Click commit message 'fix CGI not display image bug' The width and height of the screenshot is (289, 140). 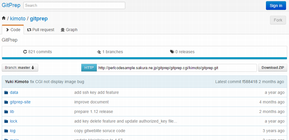57,82
